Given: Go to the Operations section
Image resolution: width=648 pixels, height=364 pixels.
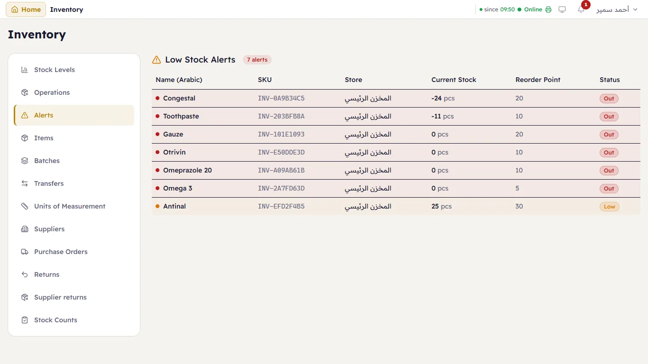Looking at the screenshot, I should click(x=74, y=92).
